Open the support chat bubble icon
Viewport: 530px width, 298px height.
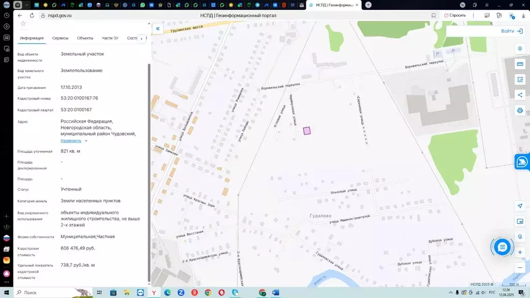[503, 247]
